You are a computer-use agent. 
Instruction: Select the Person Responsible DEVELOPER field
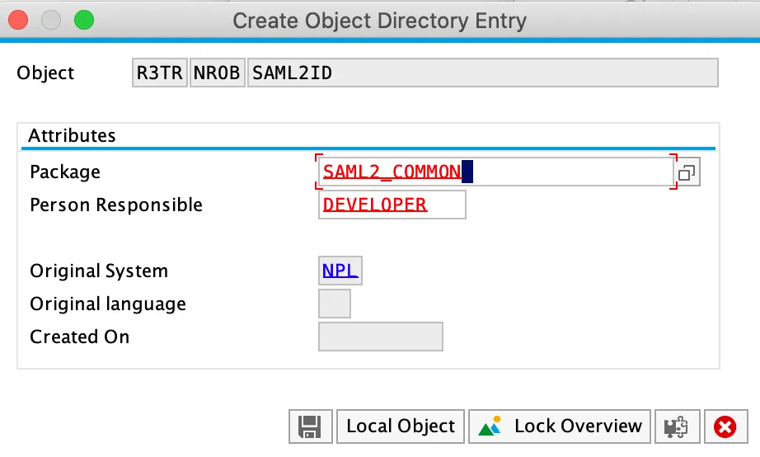click(x=392, y=205)
